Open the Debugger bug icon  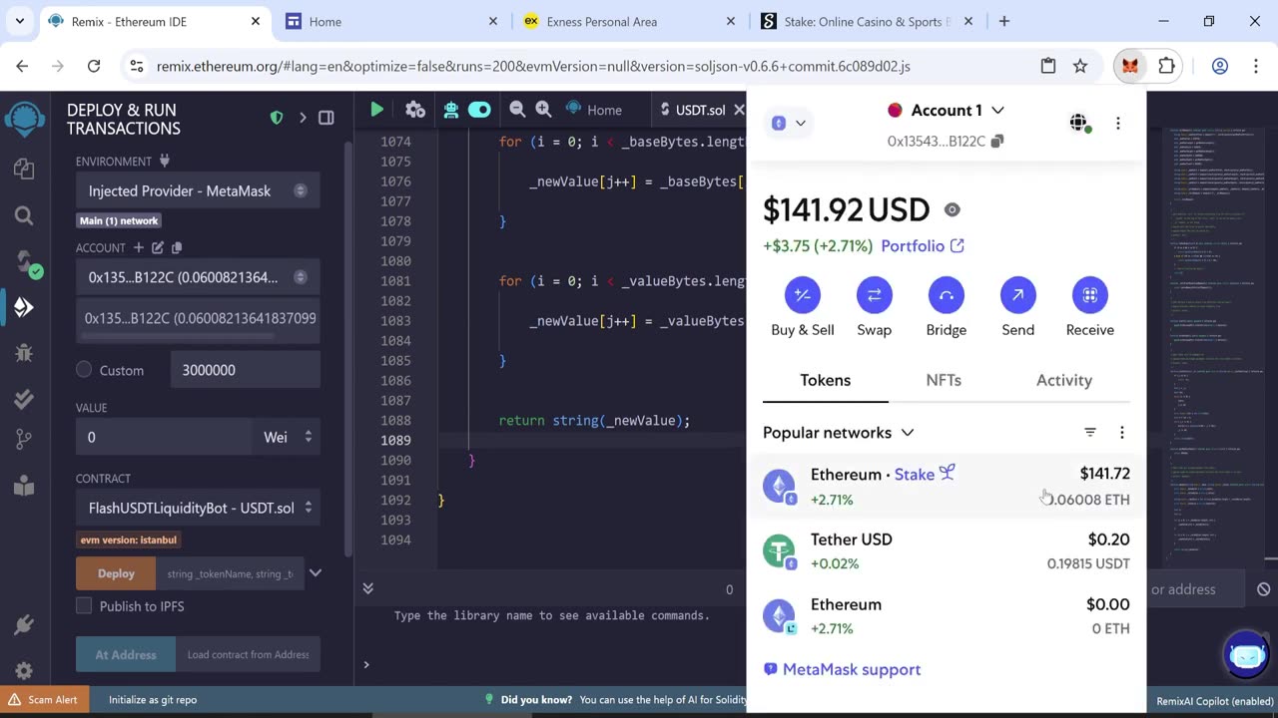coord(24,353)
